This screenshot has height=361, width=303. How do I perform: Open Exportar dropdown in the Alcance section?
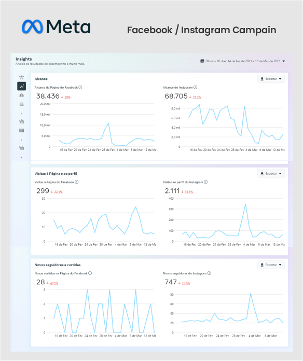271,79
